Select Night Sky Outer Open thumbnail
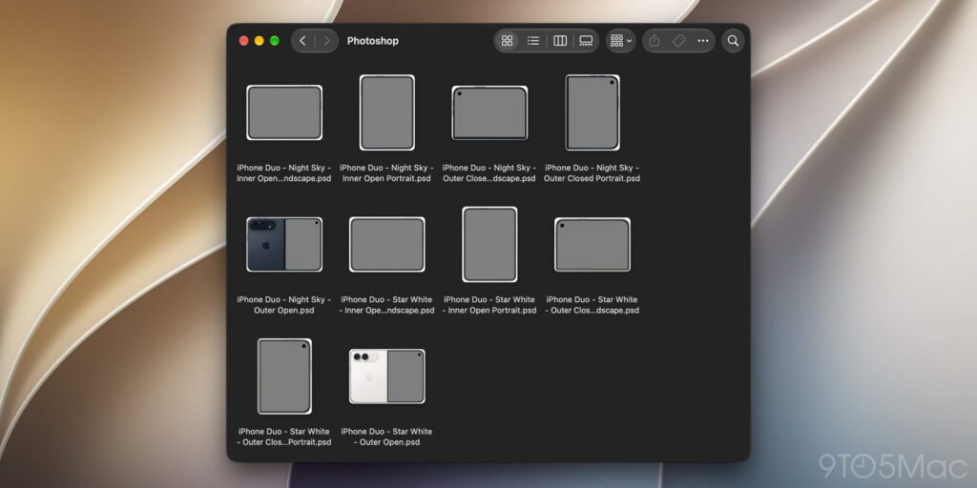This screenshot has width=977, height=488. pos(284,245)
